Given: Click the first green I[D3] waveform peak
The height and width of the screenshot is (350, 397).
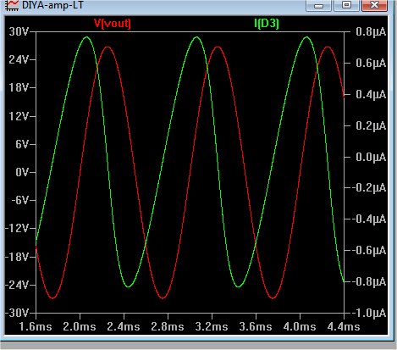Looking at the screenshot, I should click(86, 37).
